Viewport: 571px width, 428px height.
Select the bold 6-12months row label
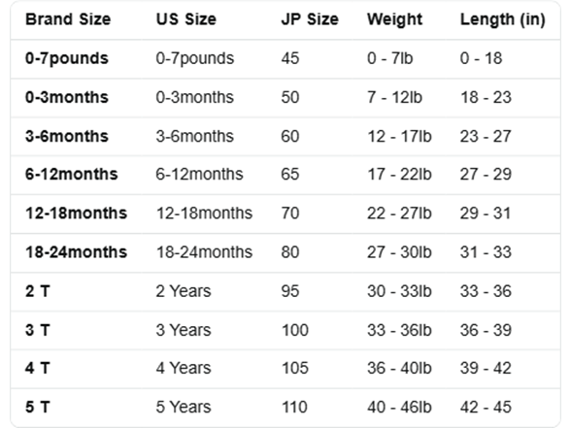click(72, 175)
